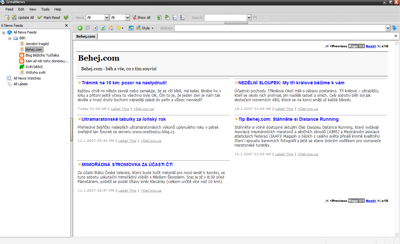Open the View menu

click(33, 9)
